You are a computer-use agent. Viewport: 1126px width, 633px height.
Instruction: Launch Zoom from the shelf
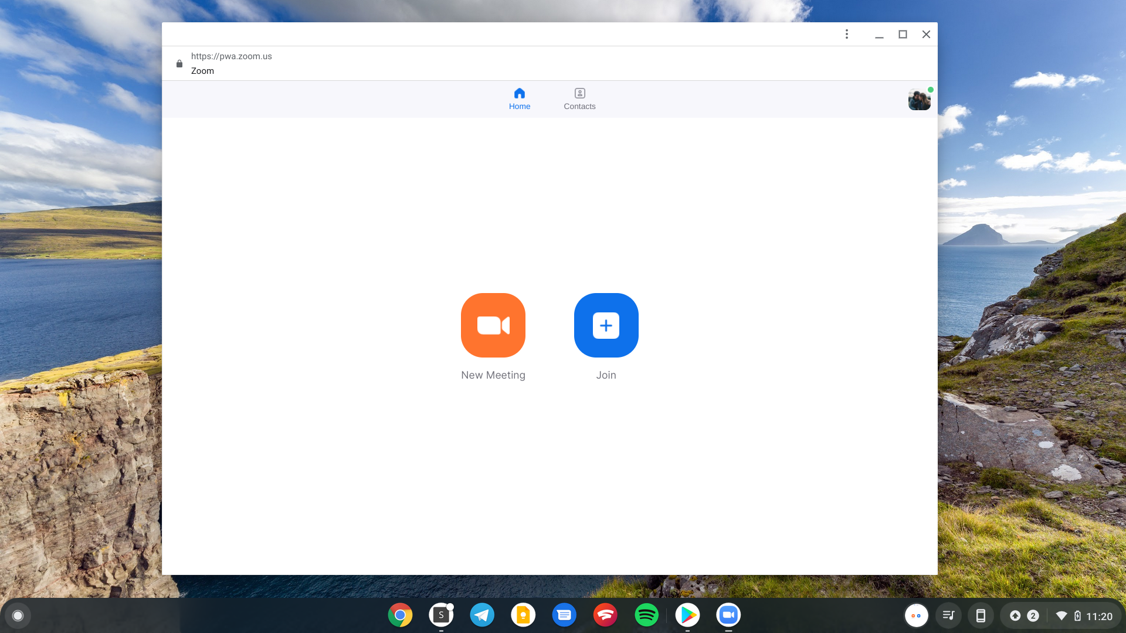pyautogui.click(x=728, y=615)
